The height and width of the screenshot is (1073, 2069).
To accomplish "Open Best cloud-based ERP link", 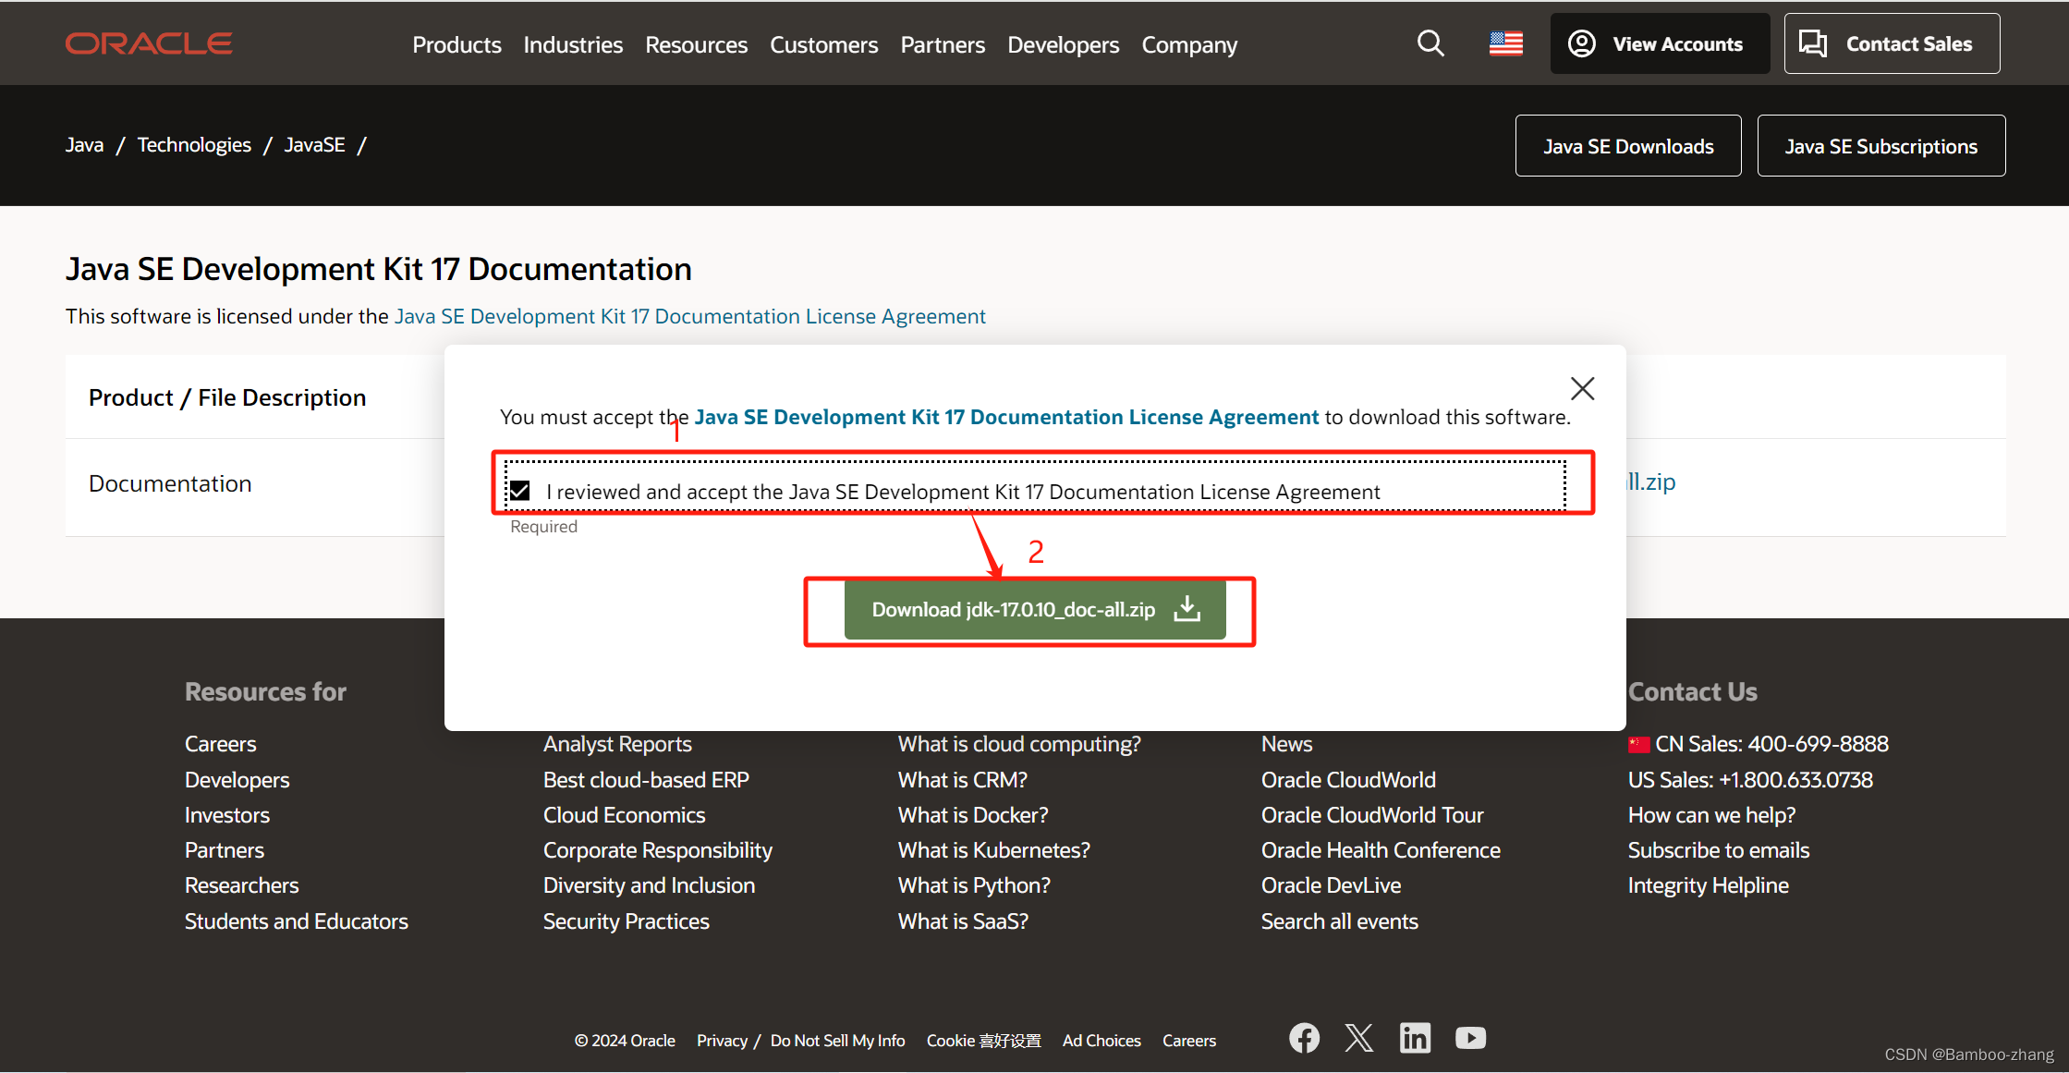I will [x=646, y=780].
